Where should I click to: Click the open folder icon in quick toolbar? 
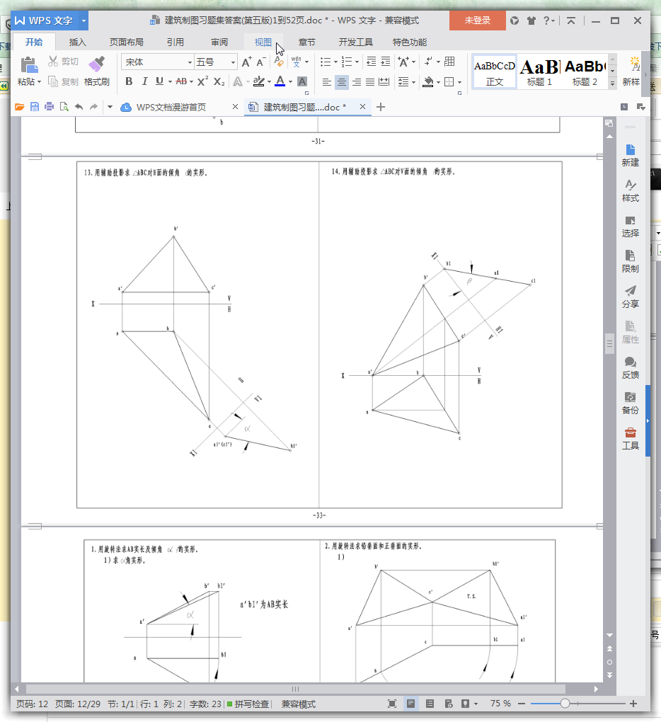(x=19, y=107)
